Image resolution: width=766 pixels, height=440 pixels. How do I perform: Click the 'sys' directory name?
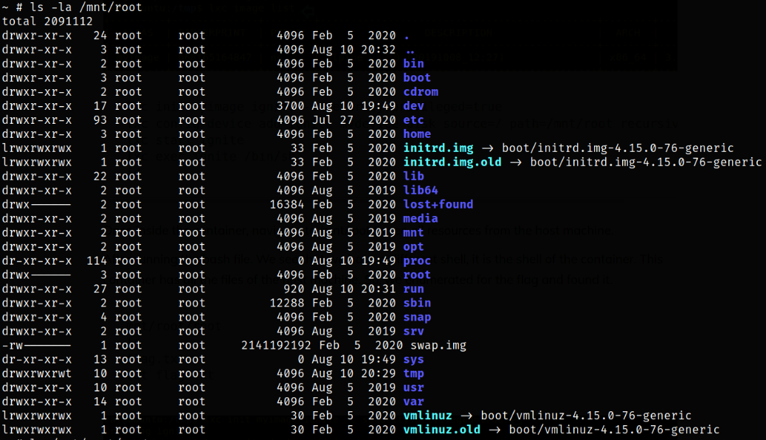click(413, 360)
